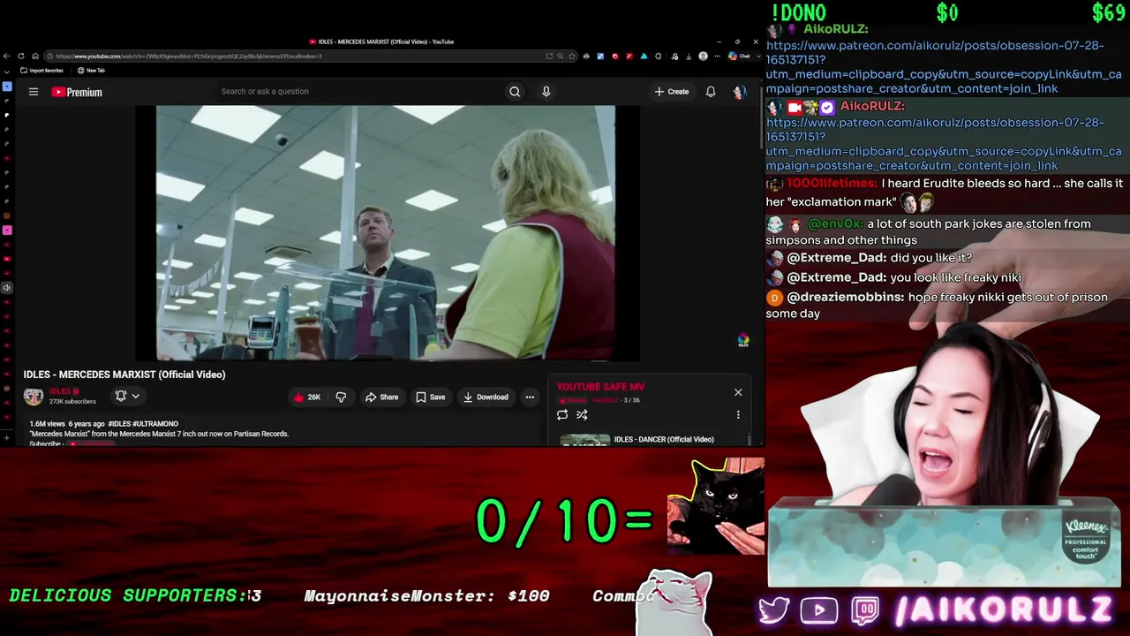Open the browser home page
Viewport: 1130px width, 636px height.
pyautogui.click(x=35, y=57)
